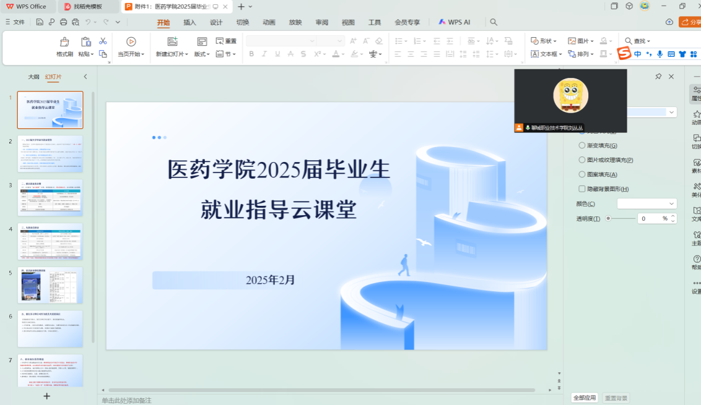Select the 图片或纹理填充 radio option
Screen dimensions: 701x405
[x=582, y=160]
